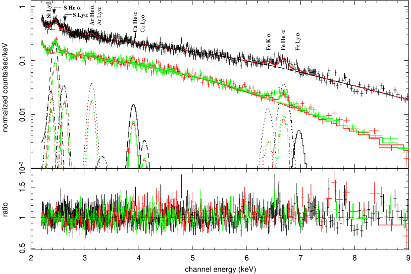Click the solid Gaussian peak in the middle
Image resolution: width=411 pixels, height=274 pixels.
click(x=133, y=122)
